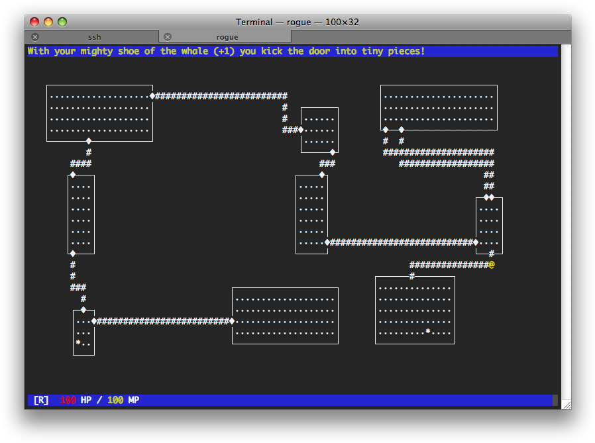Click the window resize grip corner
This screenshot has width=595, height=443.
click(x=567, y=405)
